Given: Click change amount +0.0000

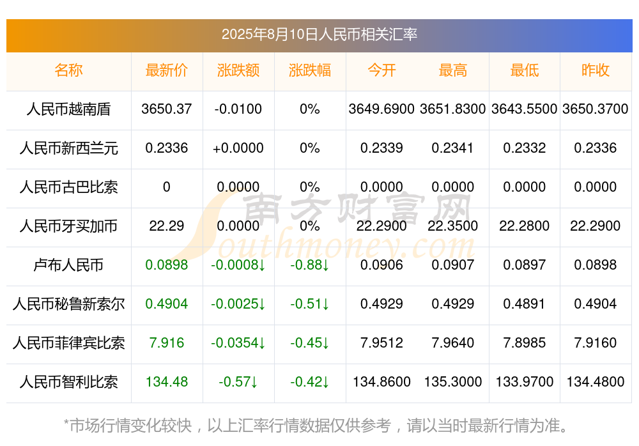Looking at the screenshot, I should pyautogui.click(x=238, y=148).
